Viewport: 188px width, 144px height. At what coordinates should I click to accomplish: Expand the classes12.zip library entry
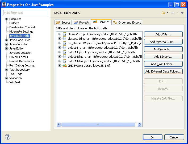tap(60, 34)
